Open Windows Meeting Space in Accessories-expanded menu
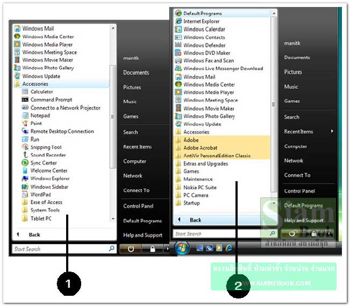350x306 pixels. [x=46, y=52]
